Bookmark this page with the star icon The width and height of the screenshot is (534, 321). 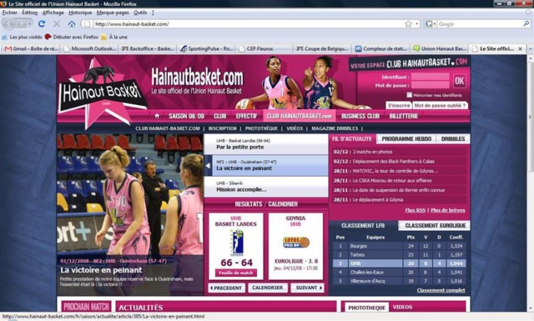point(408,24)
